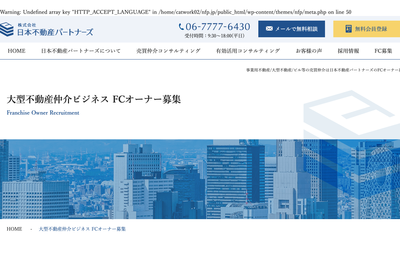Call phone number 06-7777-6430
Screen dimensions: 400x266
tap(218, 27)
